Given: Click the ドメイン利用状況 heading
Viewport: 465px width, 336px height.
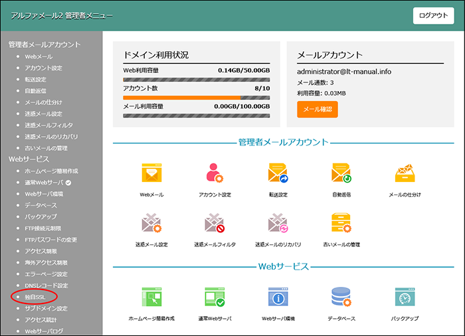Looking at the screenshot, I should pyautogui.click(x=156, y=55).
